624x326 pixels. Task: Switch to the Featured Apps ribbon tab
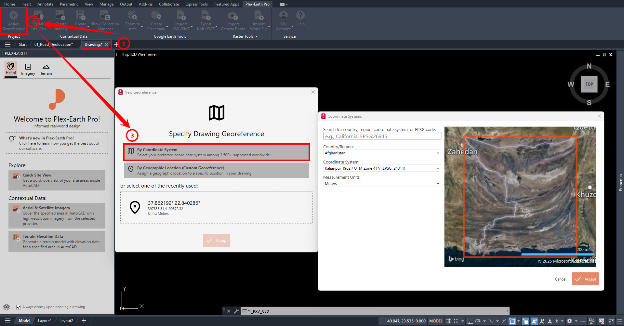(226, 4)
